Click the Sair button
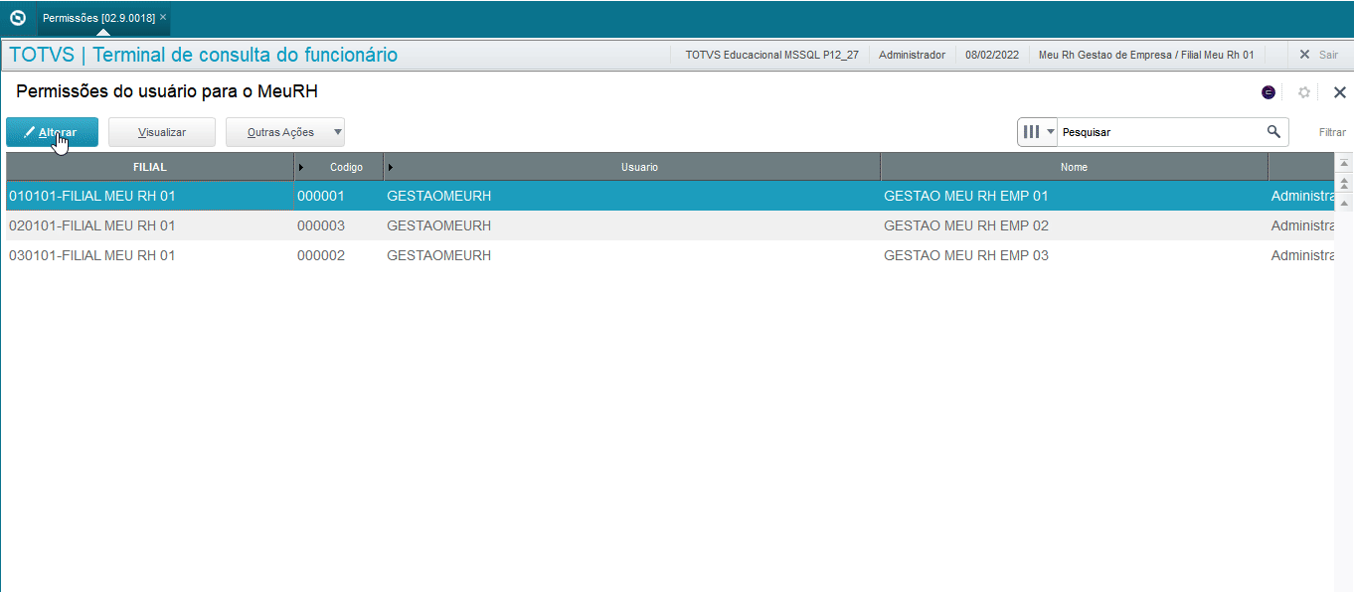 tap(1319, 55)
